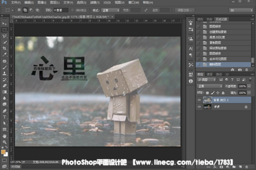Click Add to selection mode icon

click(x=25, y=10)
